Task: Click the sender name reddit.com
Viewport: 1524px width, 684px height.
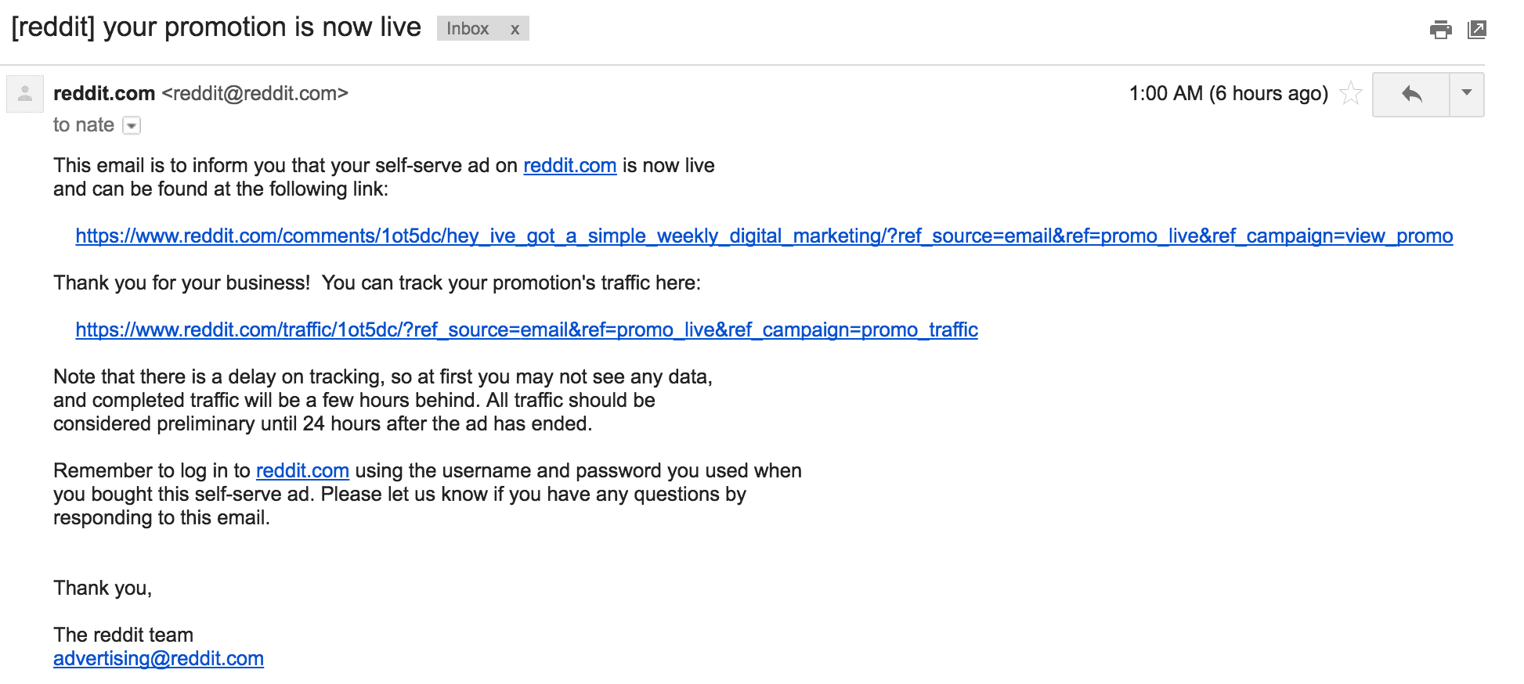Action: (x=104, y=94)
